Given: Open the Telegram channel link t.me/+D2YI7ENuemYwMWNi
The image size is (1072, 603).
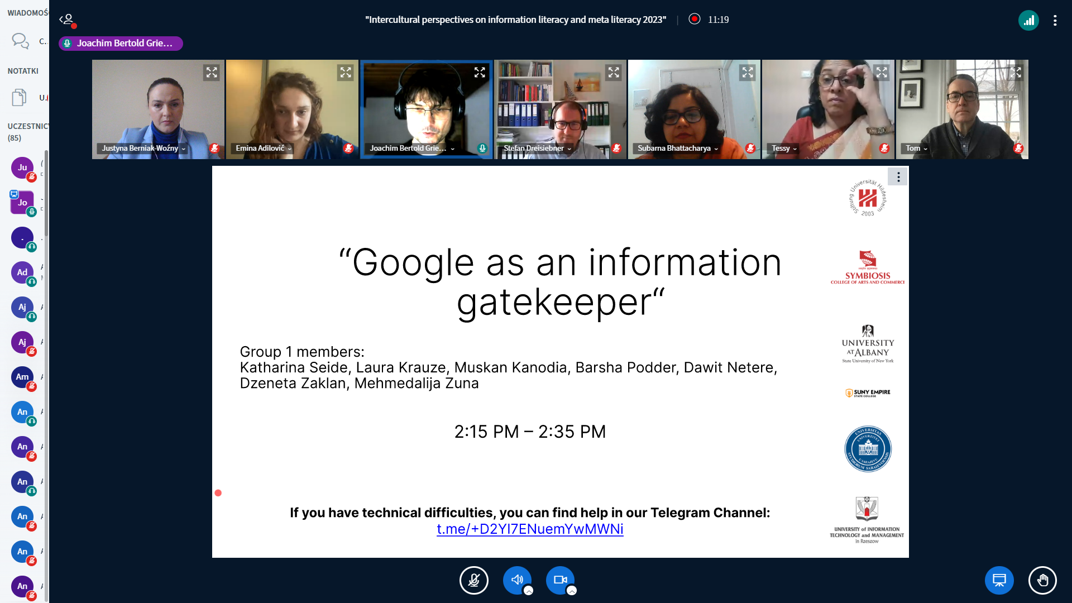Looking at the screenshot, I should [x=530, y=529].
